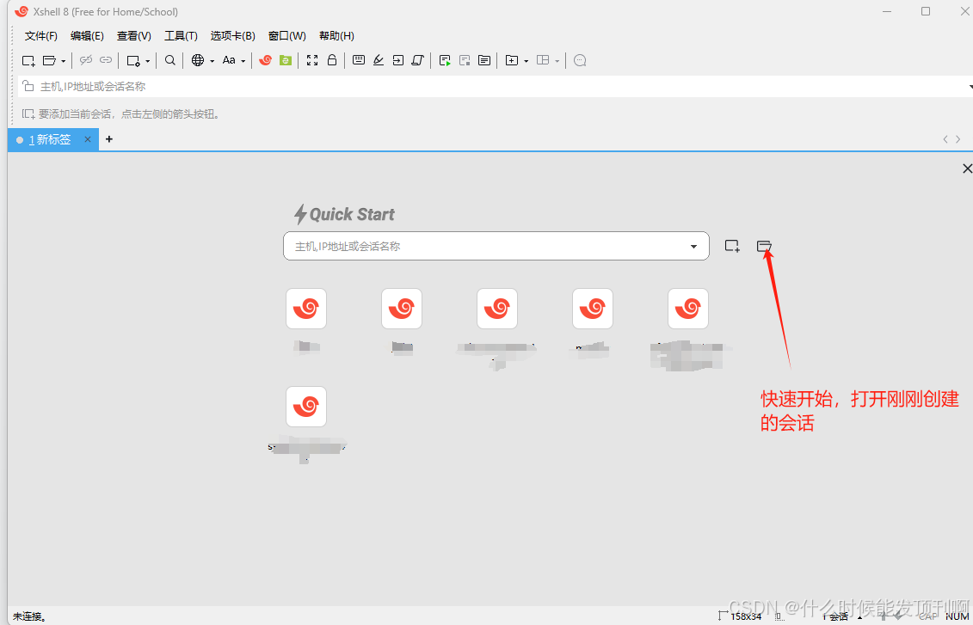Click the highlighter pen toolbar icon

379,60
